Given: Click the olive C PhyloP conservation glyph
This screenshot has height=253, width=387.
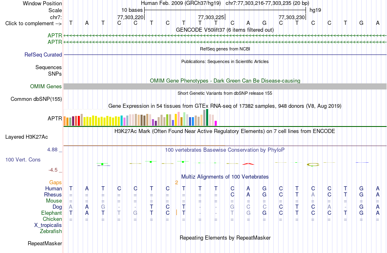Looking at the screenshot, I should (313, 165).
